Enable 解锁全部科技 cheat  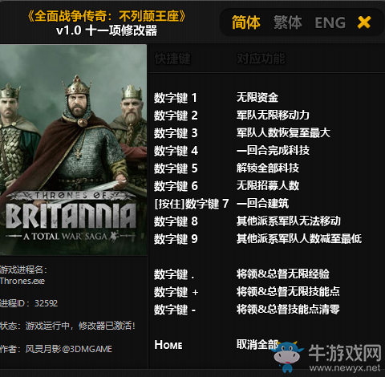coord(268,168)
